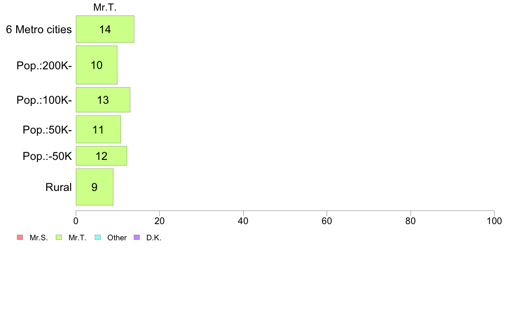Image resolution: width=506 pixels, height=313 pixels.
Task: Click the Pop.:-50K row label
Action: (47, 156)
